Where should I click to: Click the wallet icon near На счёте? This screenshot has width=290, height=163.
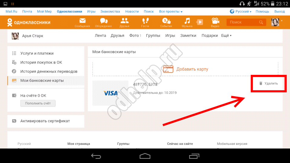point(14,95)
